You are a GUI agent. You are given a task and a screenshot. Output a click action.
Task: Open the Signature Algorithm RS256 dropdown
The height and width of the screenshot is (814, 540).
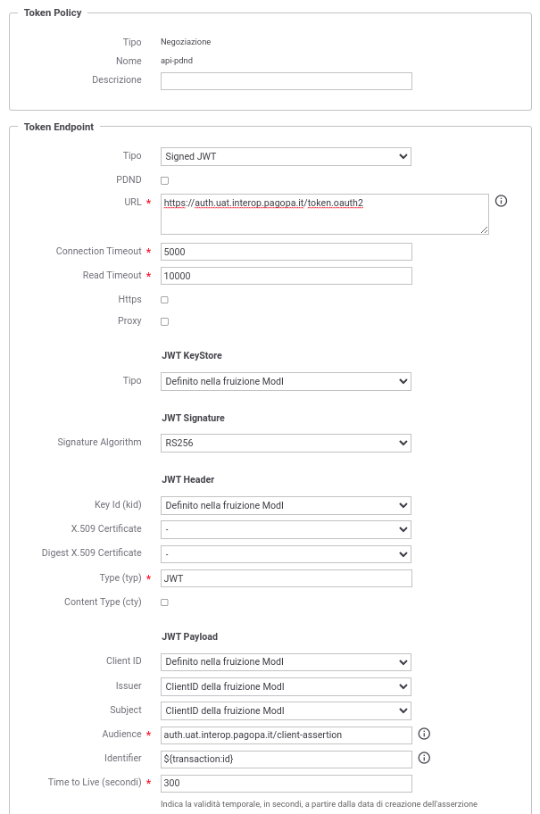pos(286,443)
